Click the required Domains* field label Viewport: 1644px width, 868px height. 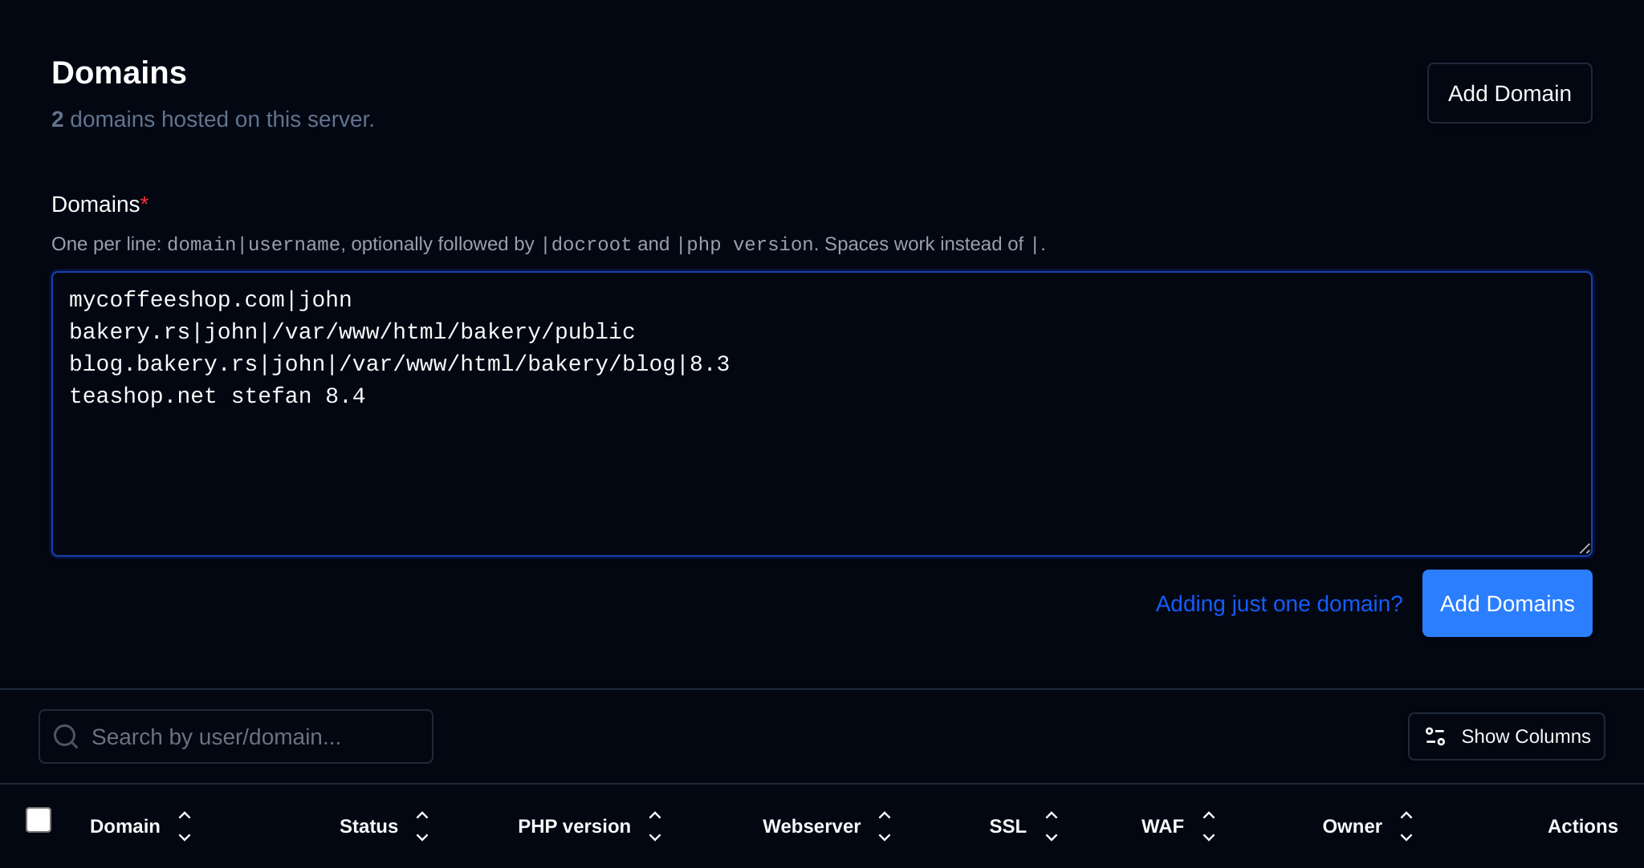[x=100, y=204]
